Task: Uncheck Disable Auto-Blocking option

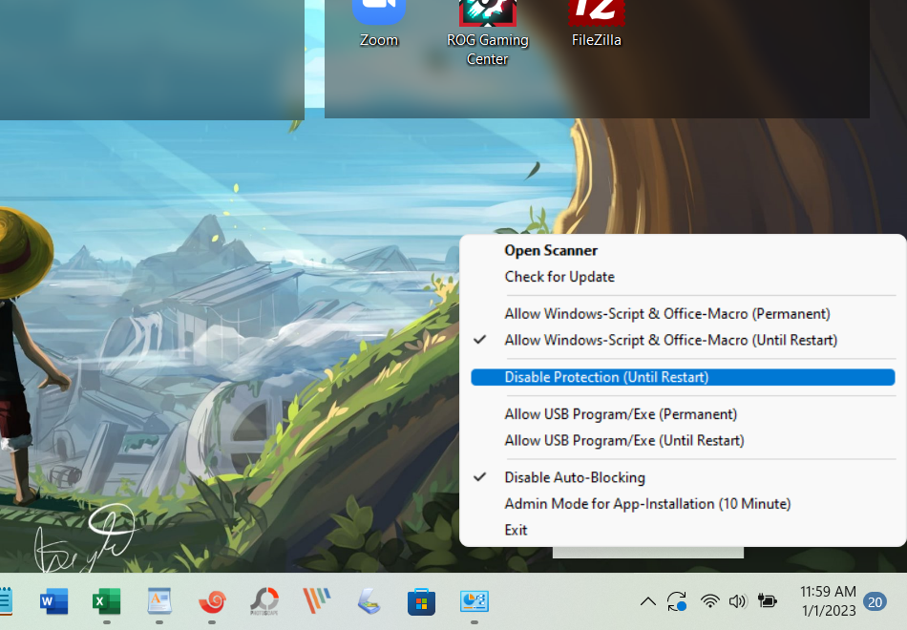Action: 684,477
